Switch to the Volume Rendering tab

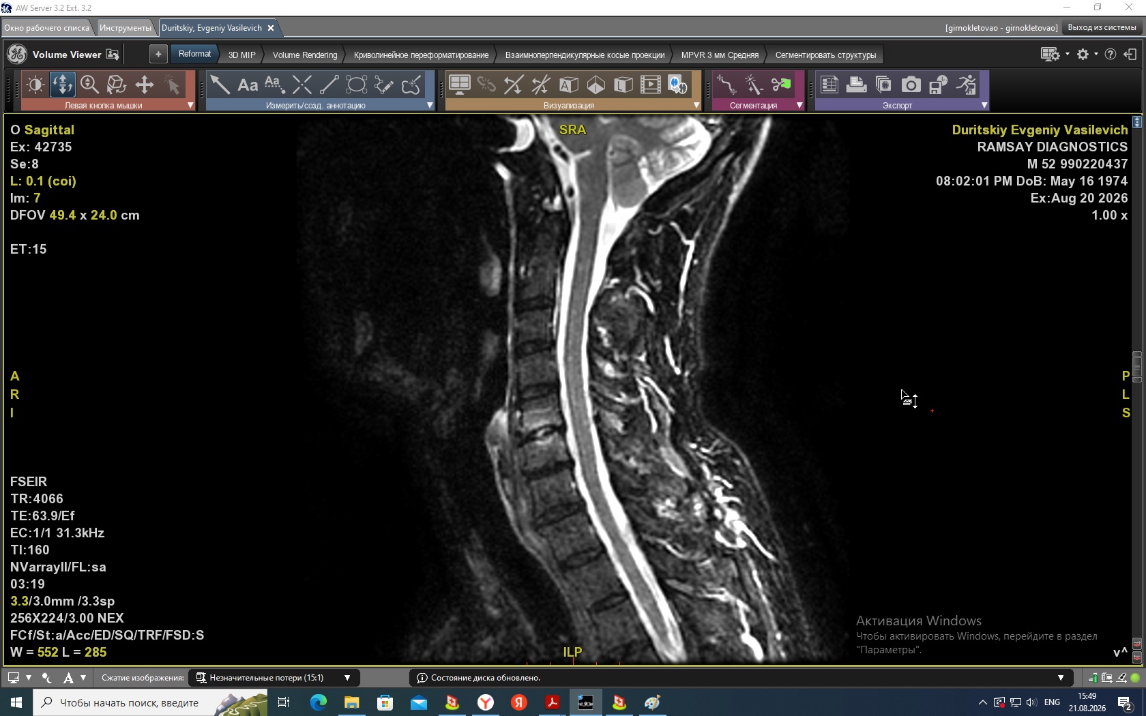[305, 55]
